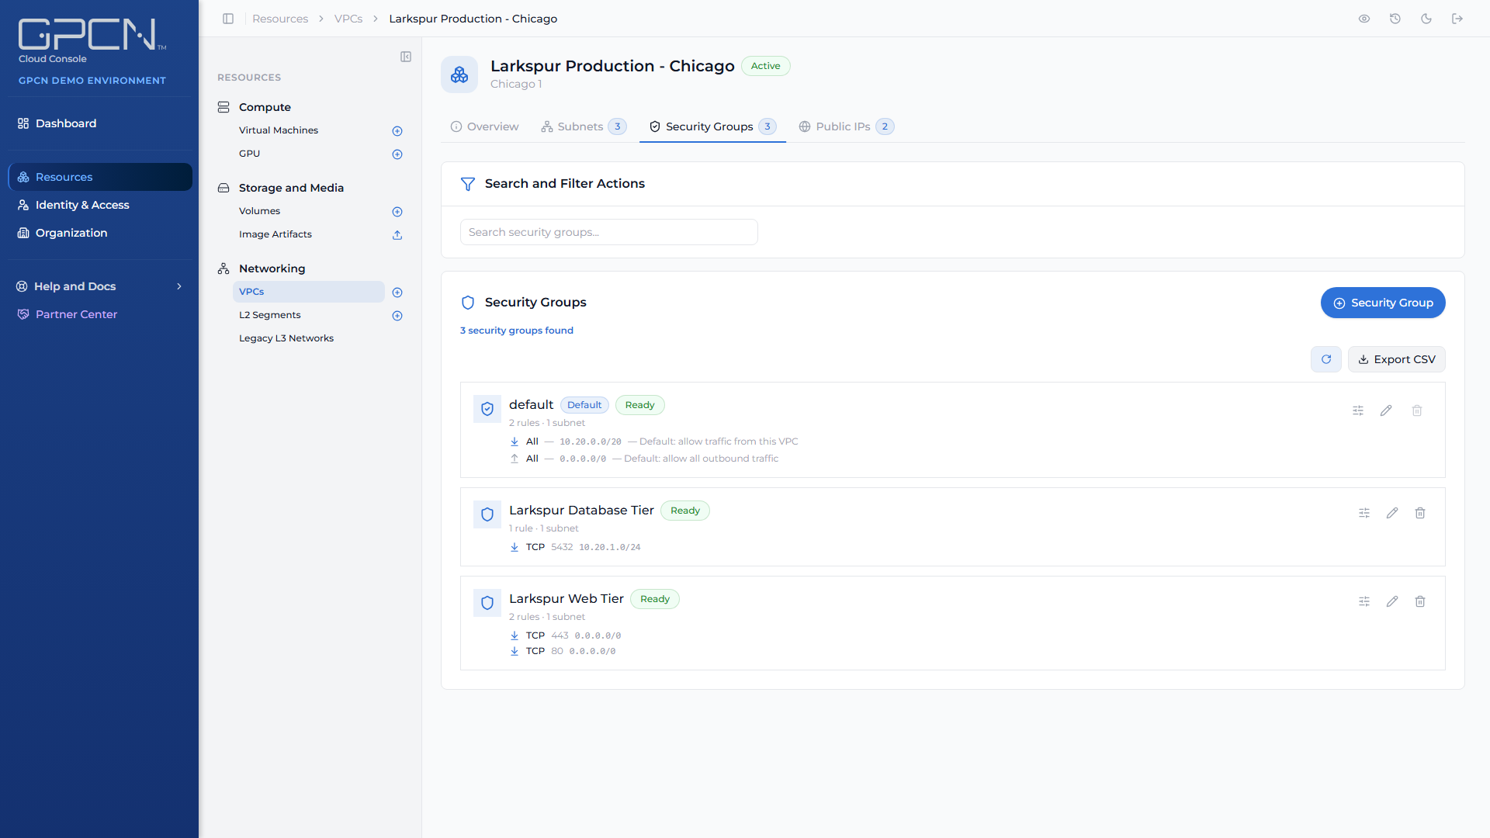The image size is (1490, 838).
Task: Refresh the security groups list
Action: click(x=1326, y=359)
